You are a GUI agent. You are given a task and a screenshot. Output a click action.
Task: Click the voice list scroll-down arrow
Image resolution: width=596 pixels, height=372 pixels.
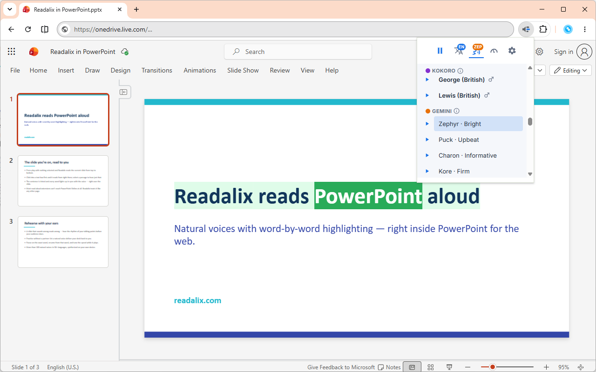pos(530,174)
